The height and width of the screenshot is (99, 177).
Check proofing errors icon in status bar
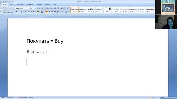(16, 98)
